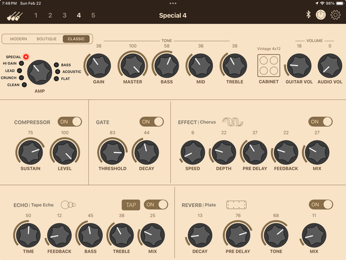Viewport: 346px width, 260px height.
Task: Click the chorus PRE DELAY knob
Action: click(255, 152)
